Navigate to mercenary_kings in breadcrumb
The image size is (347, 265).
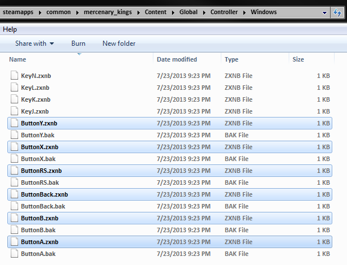[108, 12]
